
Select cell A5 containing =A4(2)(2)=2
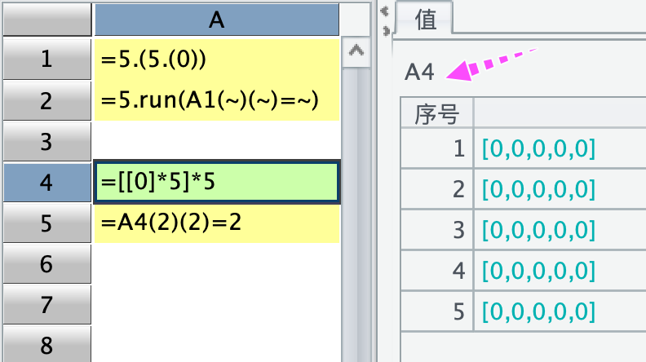(217, 223)
